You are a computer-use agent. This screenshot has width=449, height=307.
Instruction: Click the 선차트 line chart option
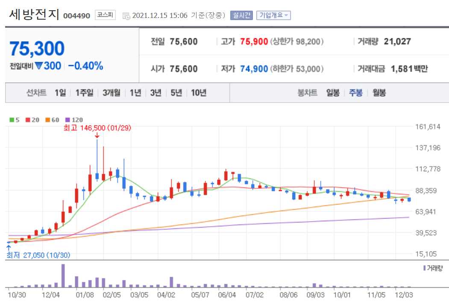click(x=35, y=92)
